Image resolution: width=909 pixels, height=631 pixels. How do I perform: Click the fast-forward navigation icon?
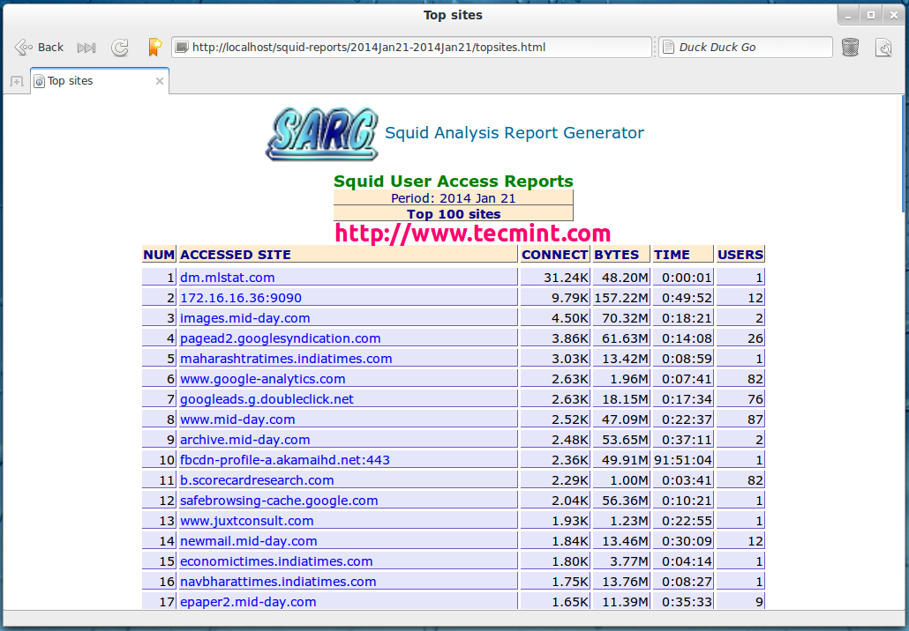click(x=86, y=48)
